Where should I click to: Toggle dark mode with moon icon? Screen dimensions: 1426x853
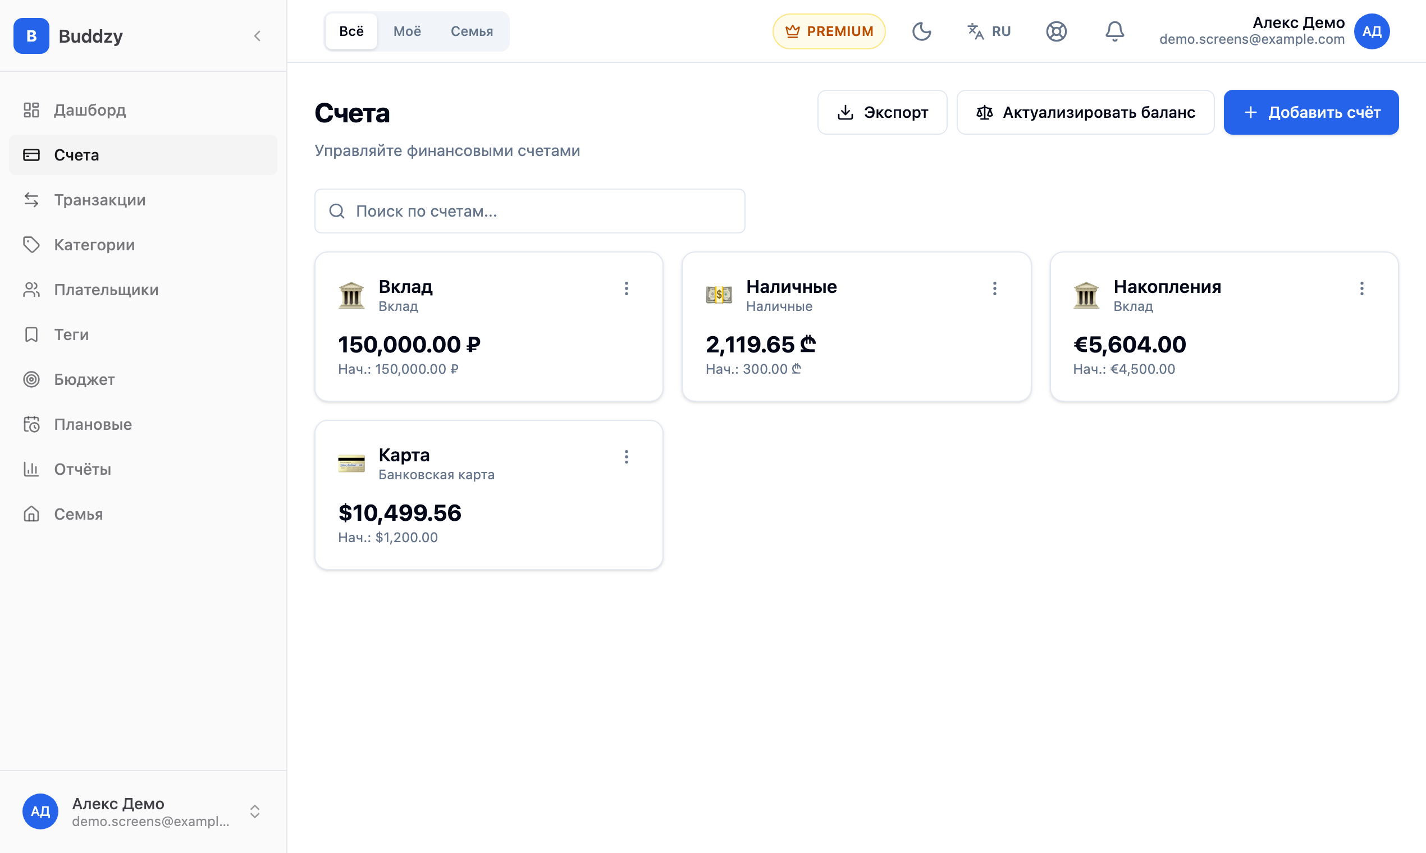921,31
